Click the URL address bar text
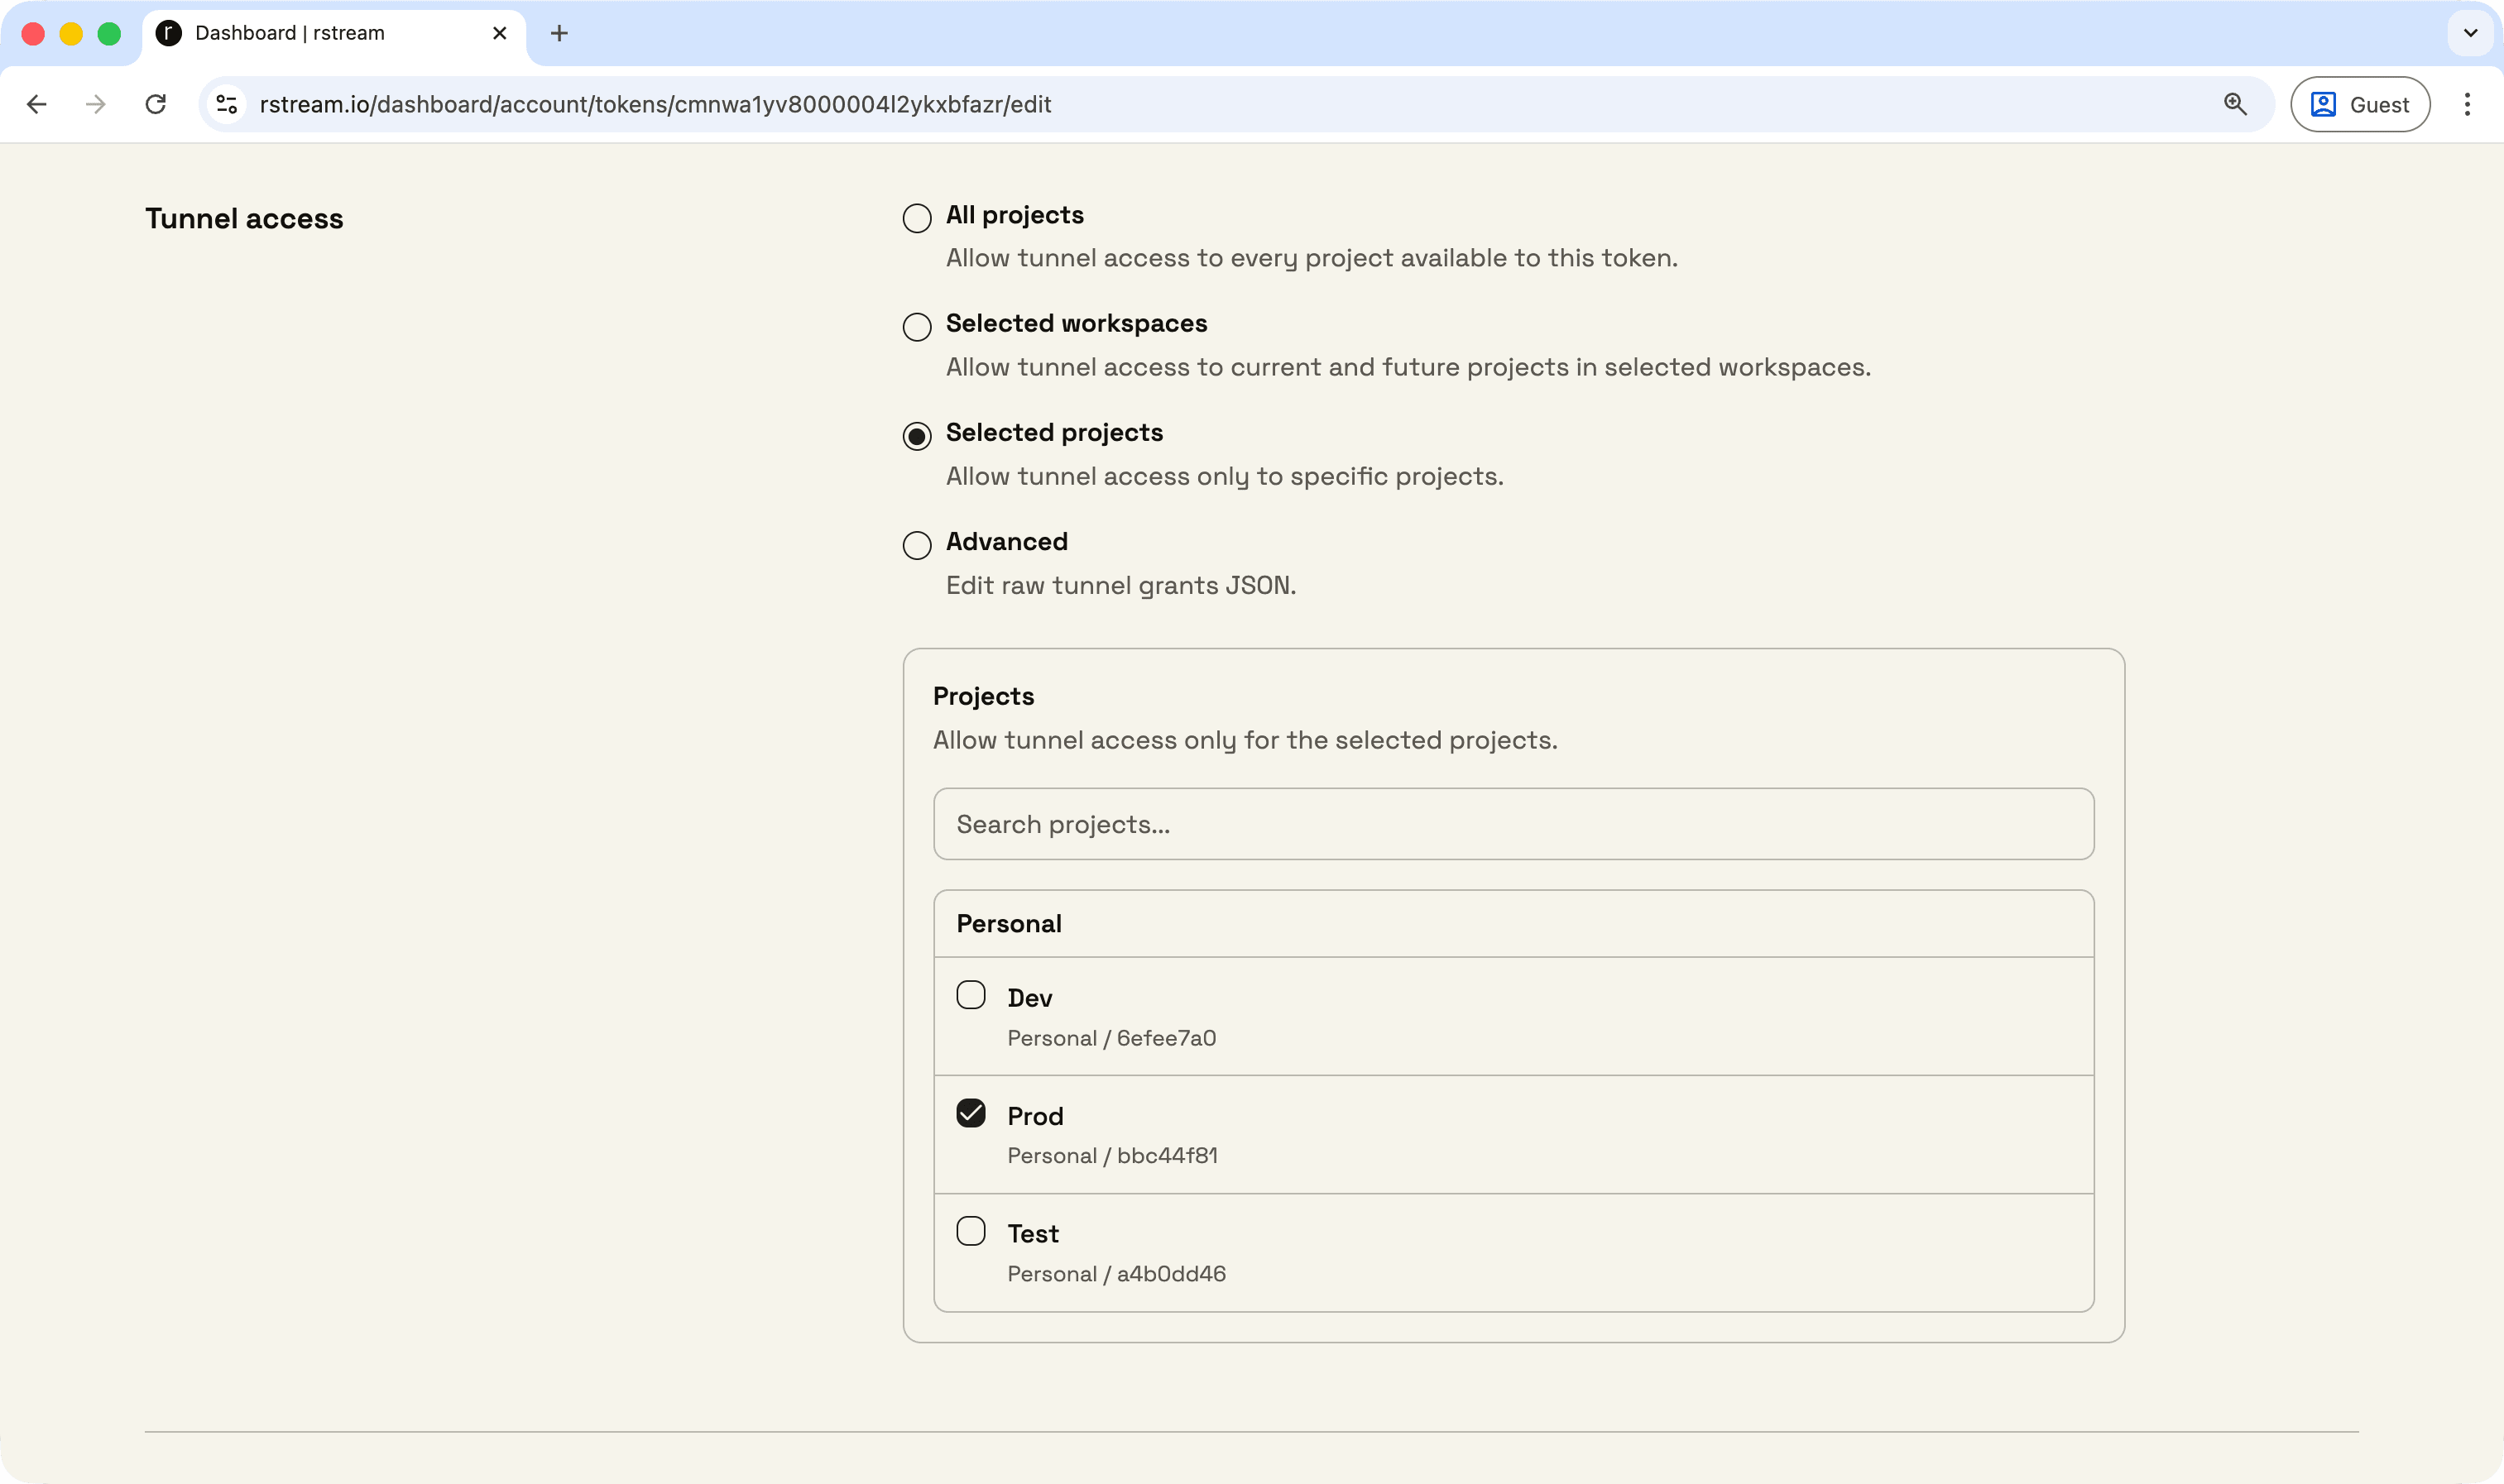This screenshot has width=2504, height=1484. [655, 104]
